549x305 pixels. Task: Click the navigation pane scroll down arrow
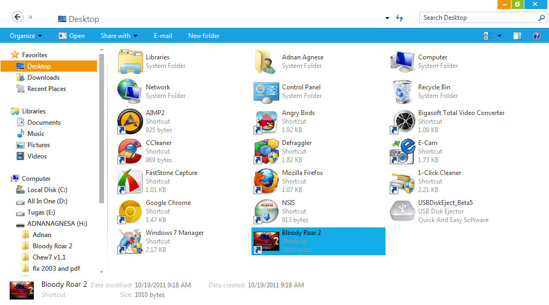(101, 272)
